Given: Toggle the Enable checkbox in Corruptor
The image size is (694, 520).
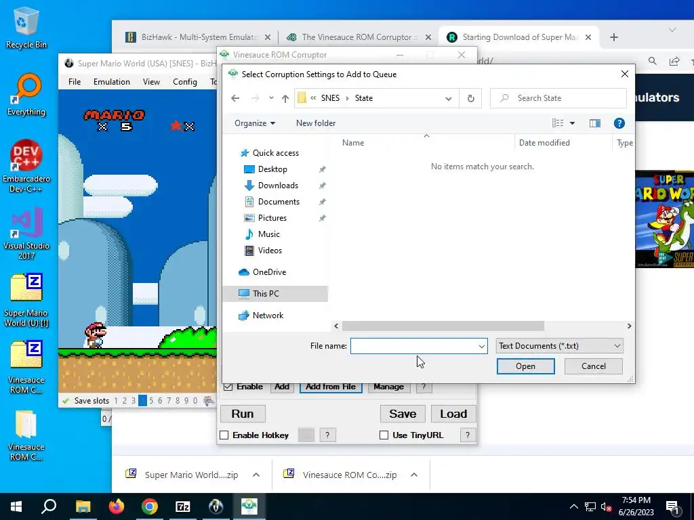Looking at the screenshot, I should (x=228, y=387).
